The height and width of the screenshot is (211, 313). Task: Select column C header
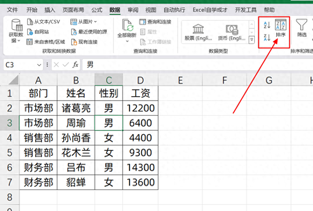pyautogui.click(x=109, y=80)
